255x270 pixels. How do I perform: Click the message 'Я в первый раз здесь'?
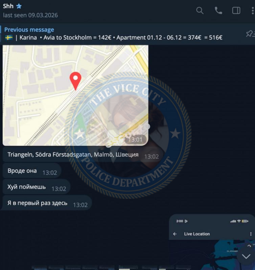click(37, 203)
